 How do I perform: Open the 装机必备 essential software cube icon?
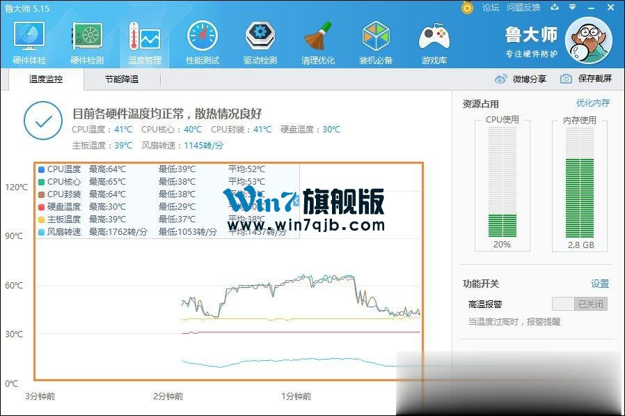tap(376, 43)
